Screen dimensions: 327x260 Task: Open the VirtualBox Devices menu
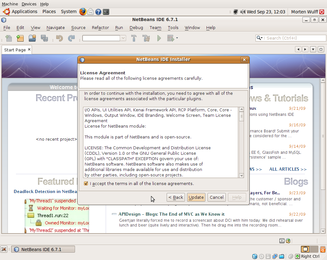tap(29, 4)
